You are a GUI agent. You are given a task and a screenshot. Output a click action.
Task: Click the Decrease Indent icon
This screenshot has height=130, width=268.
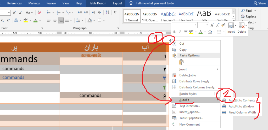79,13
